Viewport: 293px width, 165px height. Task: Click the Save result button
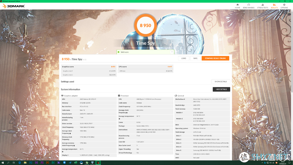(195, 58)
